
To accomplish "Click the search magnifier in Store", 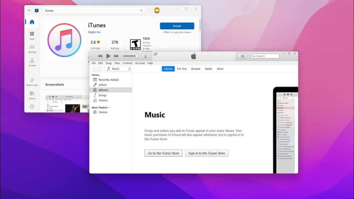I will point(141,11).
